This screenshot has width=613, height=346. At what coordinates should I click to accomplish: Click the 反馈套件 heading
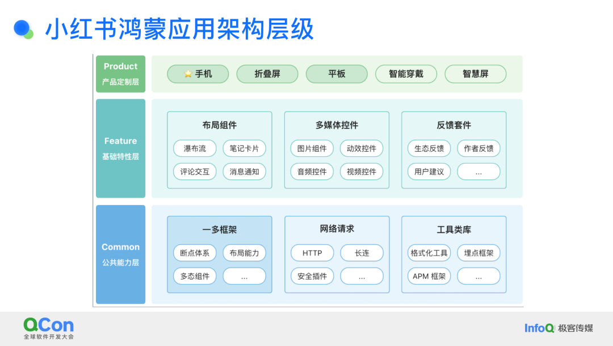[454, 125]
